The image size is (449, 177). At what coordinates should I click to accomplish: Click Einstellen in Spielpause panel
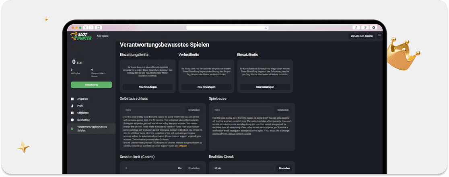click(283, 110)
